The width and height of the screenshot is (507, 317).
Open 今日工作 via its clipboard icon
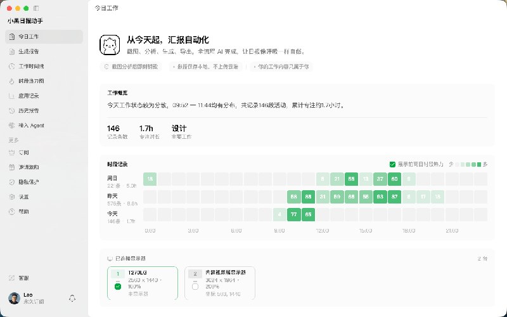(x=12, y=37)
